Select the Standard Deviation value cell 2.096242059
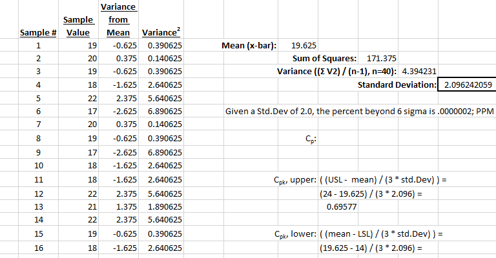496x258 pixels. [466, 85]
